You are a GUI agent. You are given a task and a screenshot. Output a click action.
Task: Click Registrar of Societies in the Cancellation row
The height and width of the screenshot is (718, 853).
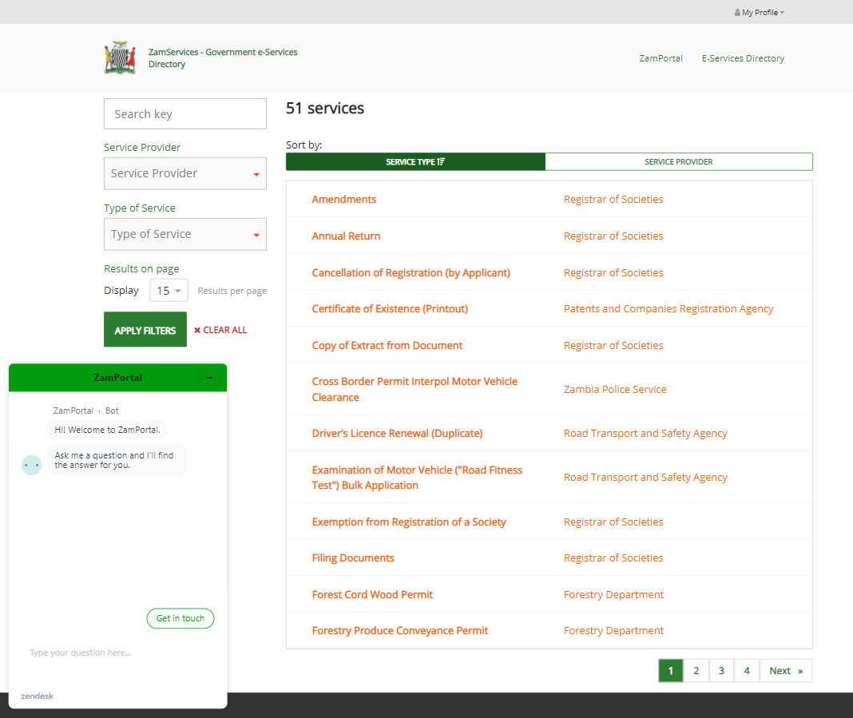pyautogui.click(x=613, y=272)
